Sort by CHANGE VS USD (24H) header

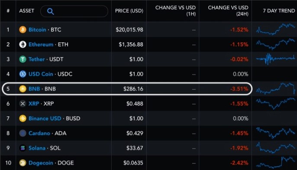[x=228, y=11]
